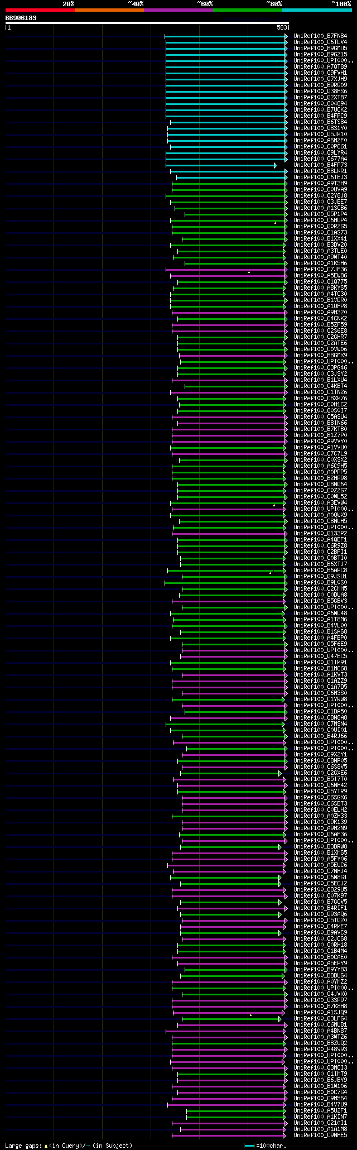This screenshot has height=1150, width=357.
Task: Select the UniRef100_A7QT89 label
Action: (320, 67)
